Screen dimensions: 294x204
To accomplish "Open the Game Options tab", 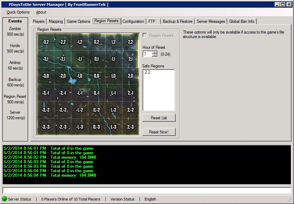I will coord(79,21).
